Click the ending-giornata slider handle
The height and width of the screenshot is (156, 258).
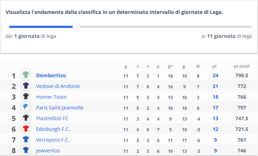pos(76,27)
